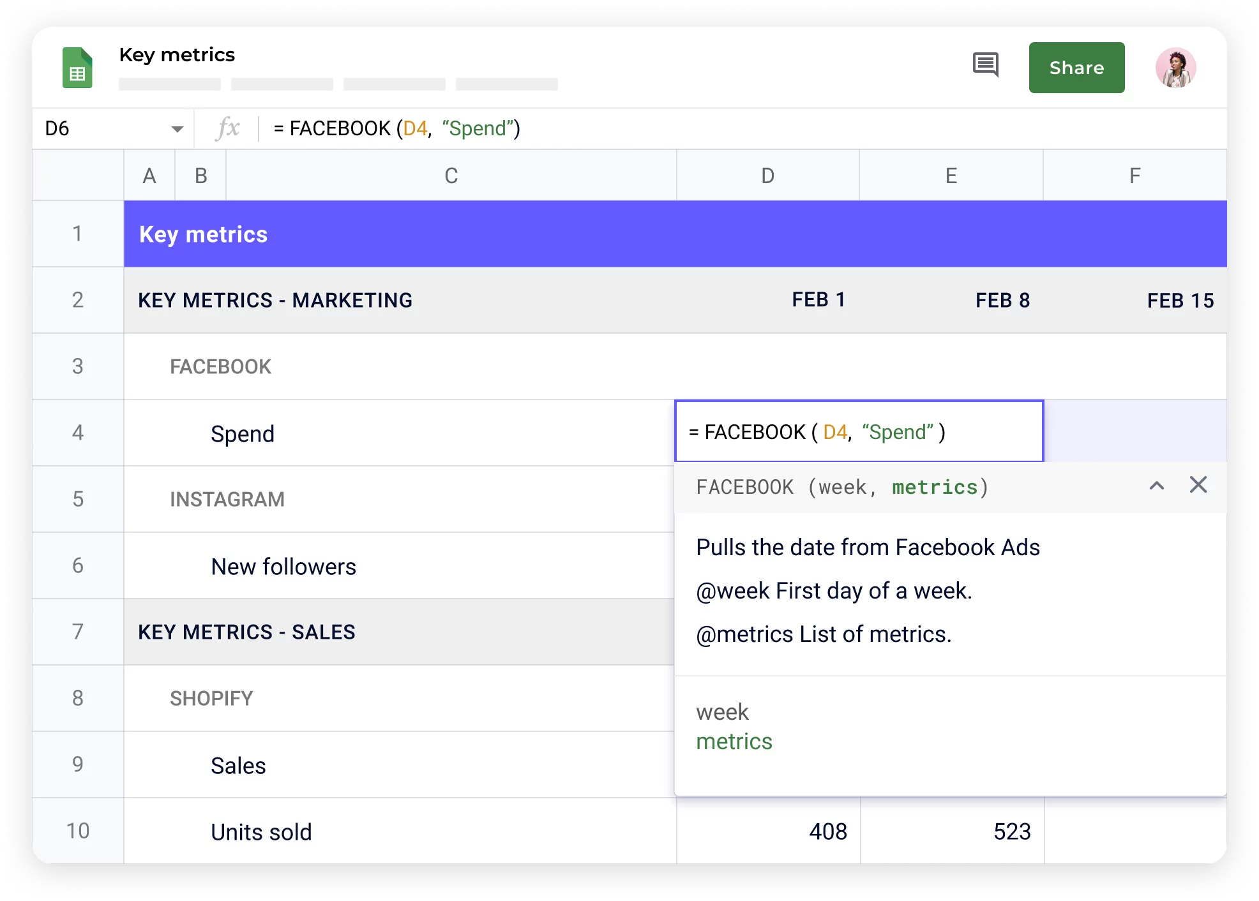1259x901 pixels.
Task: Select row 1 header
Action: pyautogui.click(x=78, y=234)
